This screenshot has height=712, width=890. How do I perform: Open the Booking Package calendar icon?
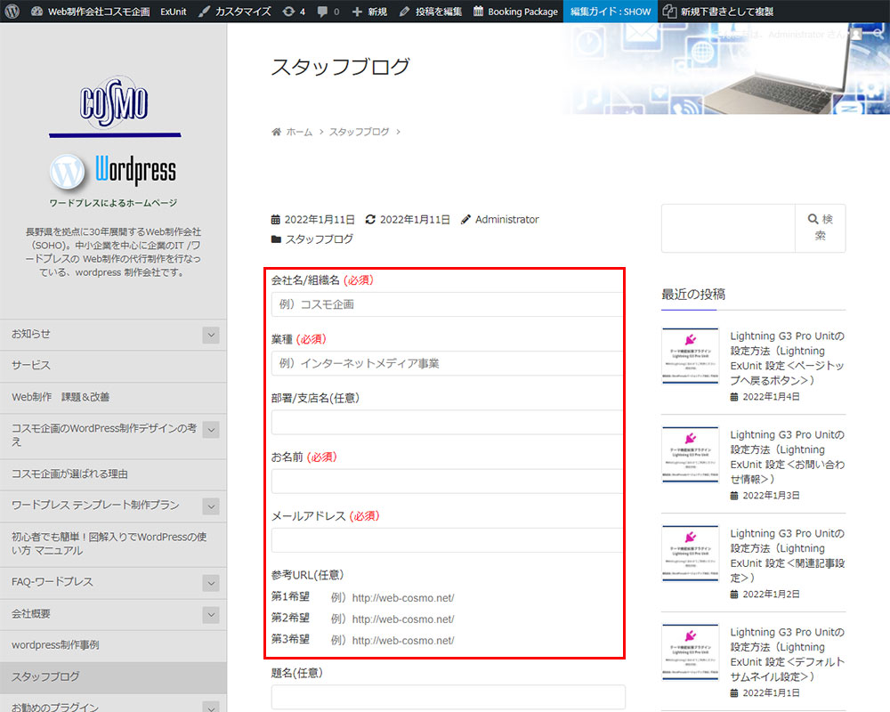[x=479, y=12]
